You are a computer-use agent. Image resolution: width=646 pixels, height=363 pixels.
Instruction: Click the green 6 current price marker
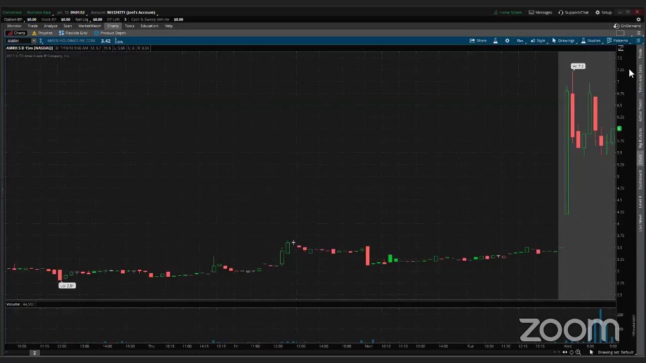(619, 129)
